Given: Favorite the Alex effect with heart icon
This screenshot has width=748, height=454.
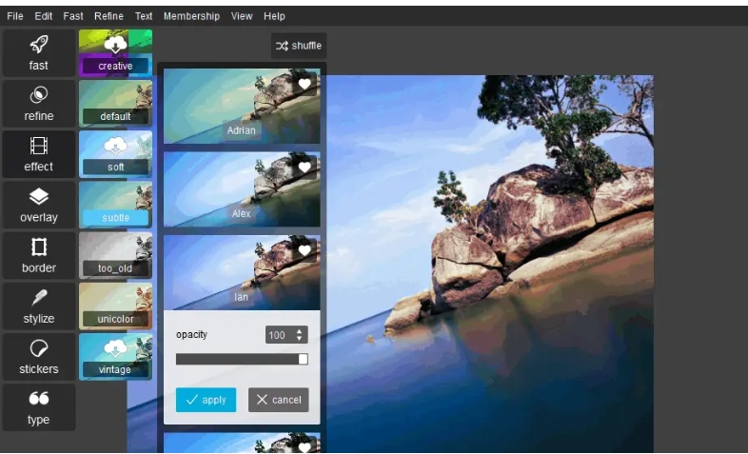Looking at the screenshot, I should 305,168.
